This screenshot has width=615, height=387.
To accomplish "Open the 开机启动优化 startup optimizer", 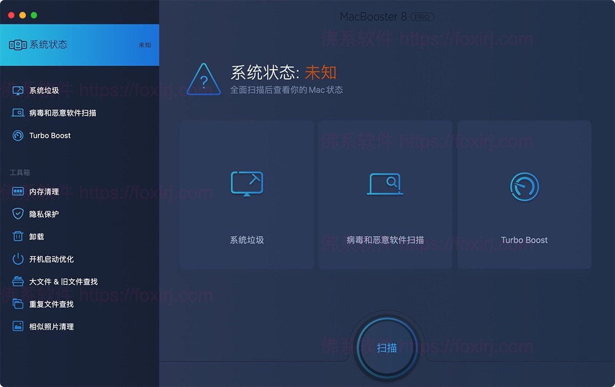I will pyautogui.click(x=17, y=259).
